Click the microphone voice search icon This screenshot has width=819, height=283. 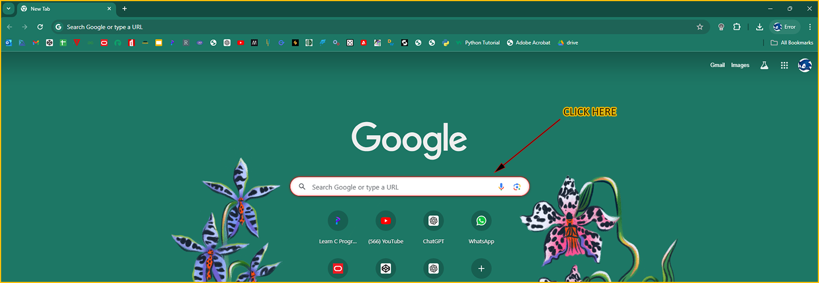pyautogui.click(x=501, y=187)
